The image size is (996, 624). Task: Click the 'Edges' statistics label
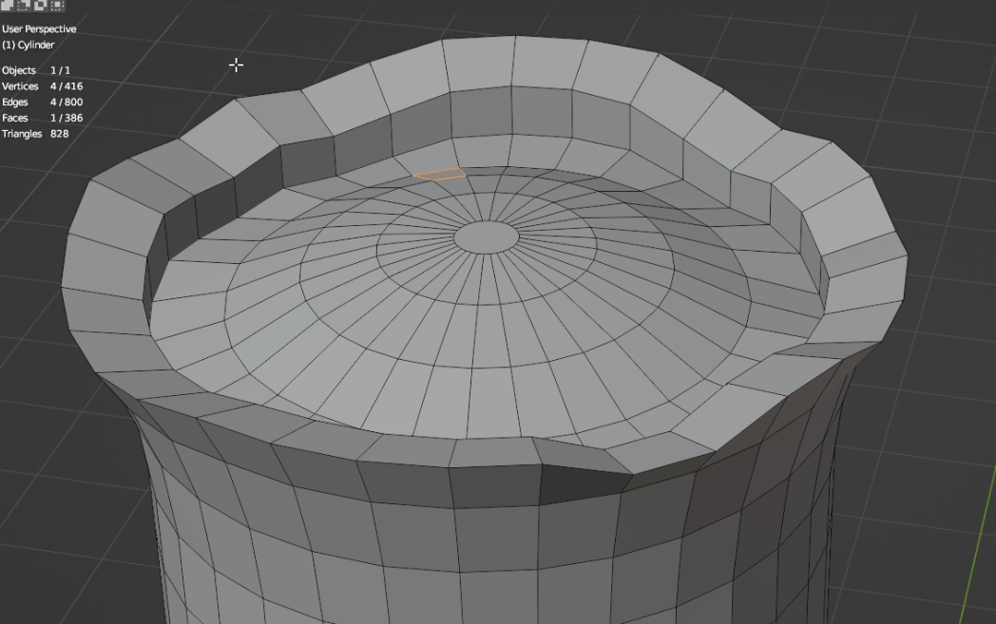pos(14,103)
